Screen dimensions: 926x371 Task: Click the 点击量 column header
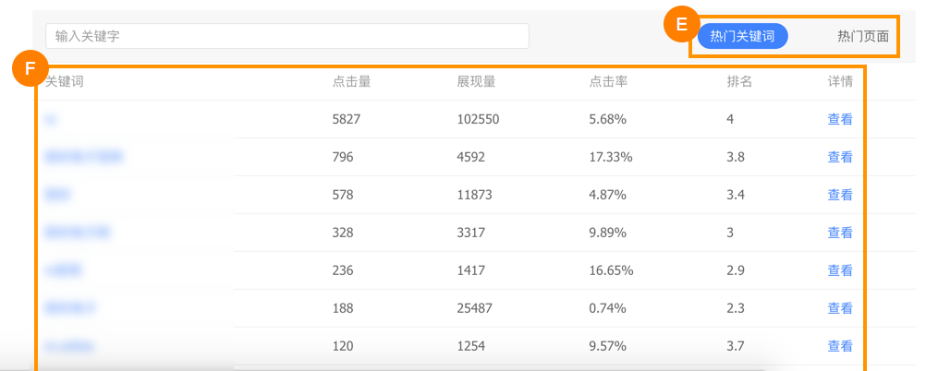(x=351, y=81)
